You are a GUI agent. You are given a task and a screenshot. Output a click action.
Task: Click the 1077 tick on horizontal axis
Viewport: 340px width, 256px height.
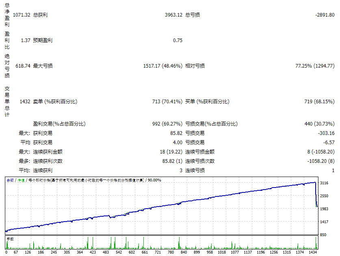click(235, 252)
